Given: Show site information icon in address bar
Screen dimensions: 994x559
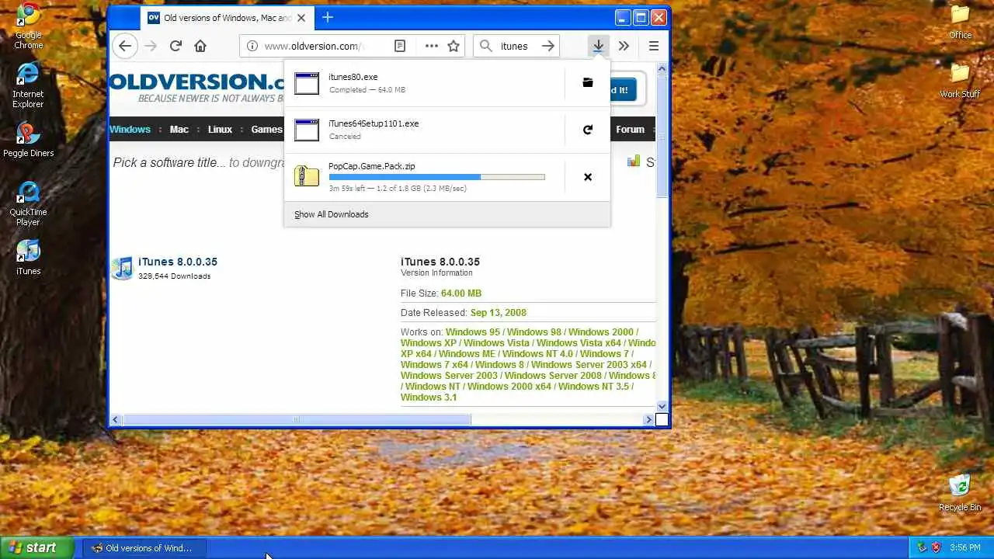Looking at the screenshot, I should tap(252, 46).
